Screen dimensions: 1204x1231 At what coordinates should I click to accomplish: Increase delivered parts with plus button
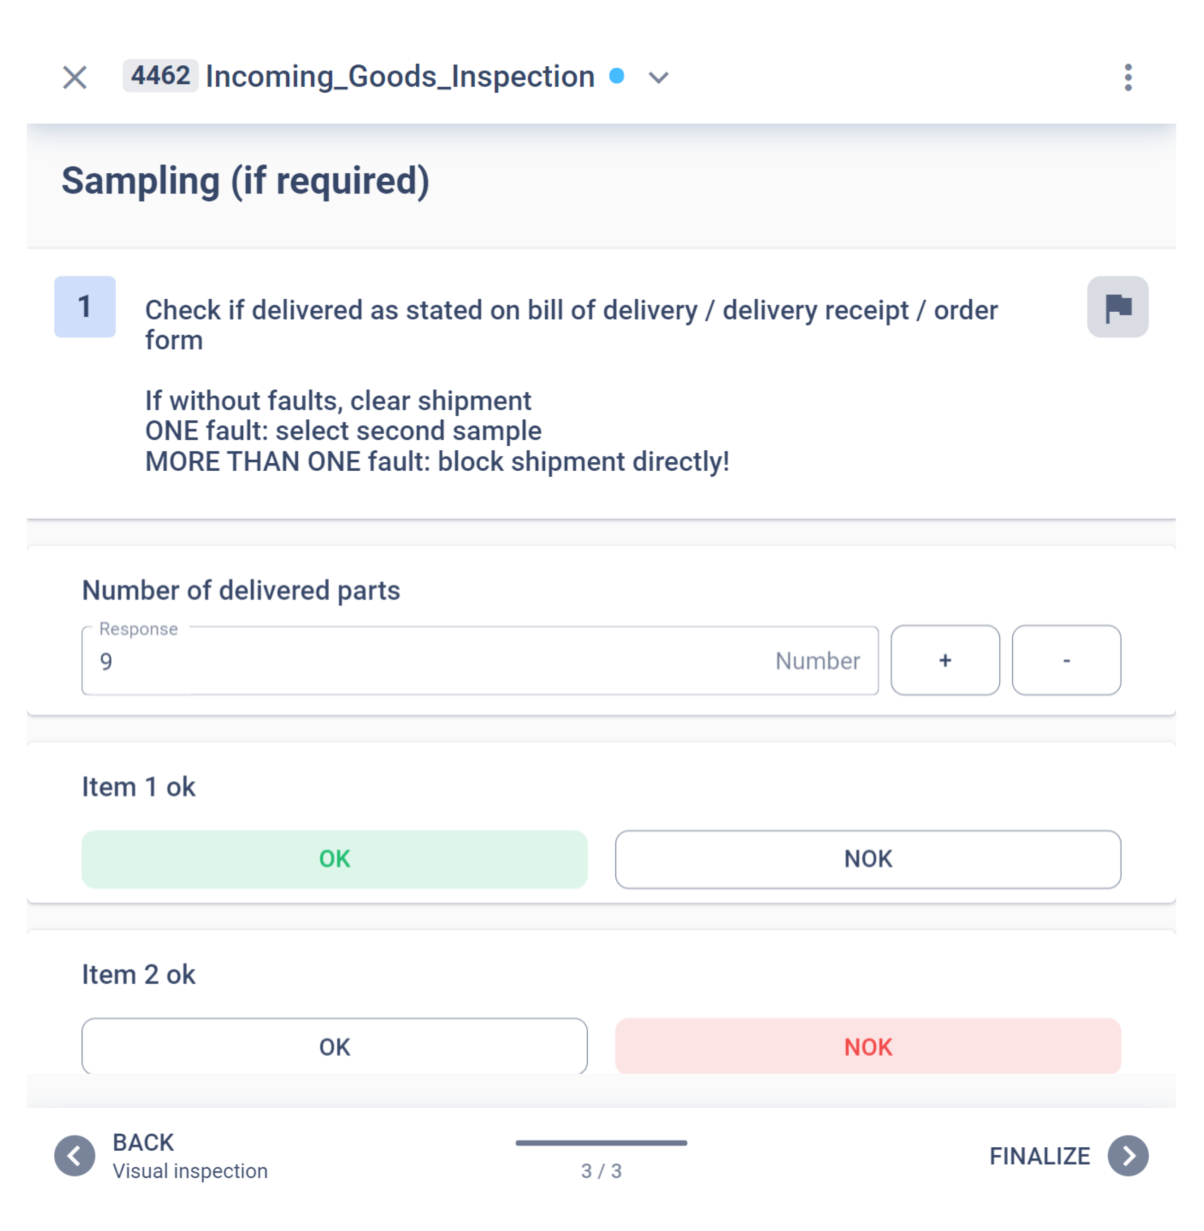(x=946, y=660)
